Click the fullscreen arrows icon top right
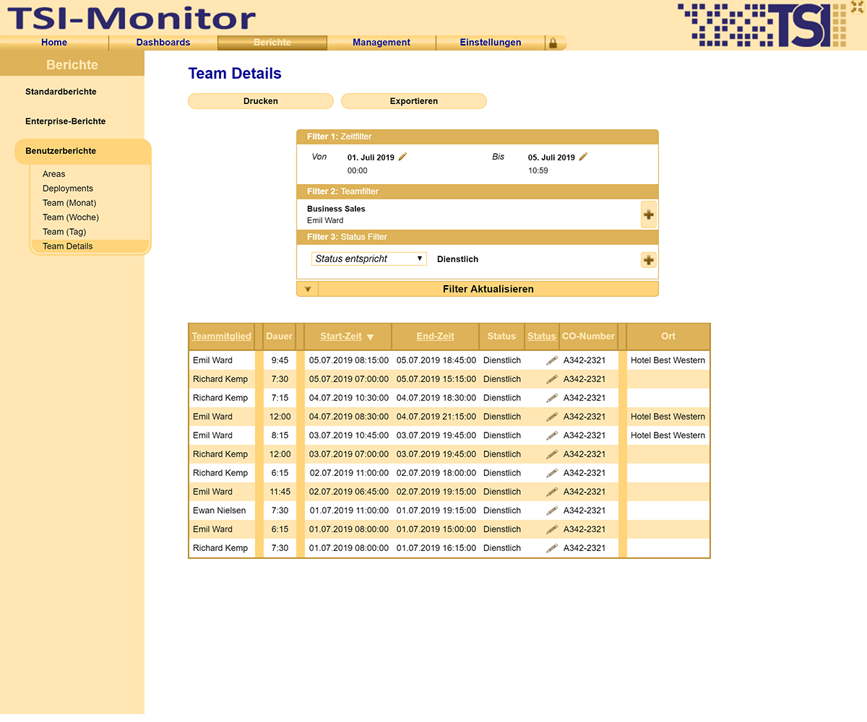The width and height of the screenshot is (867, 722). (858, 7)
